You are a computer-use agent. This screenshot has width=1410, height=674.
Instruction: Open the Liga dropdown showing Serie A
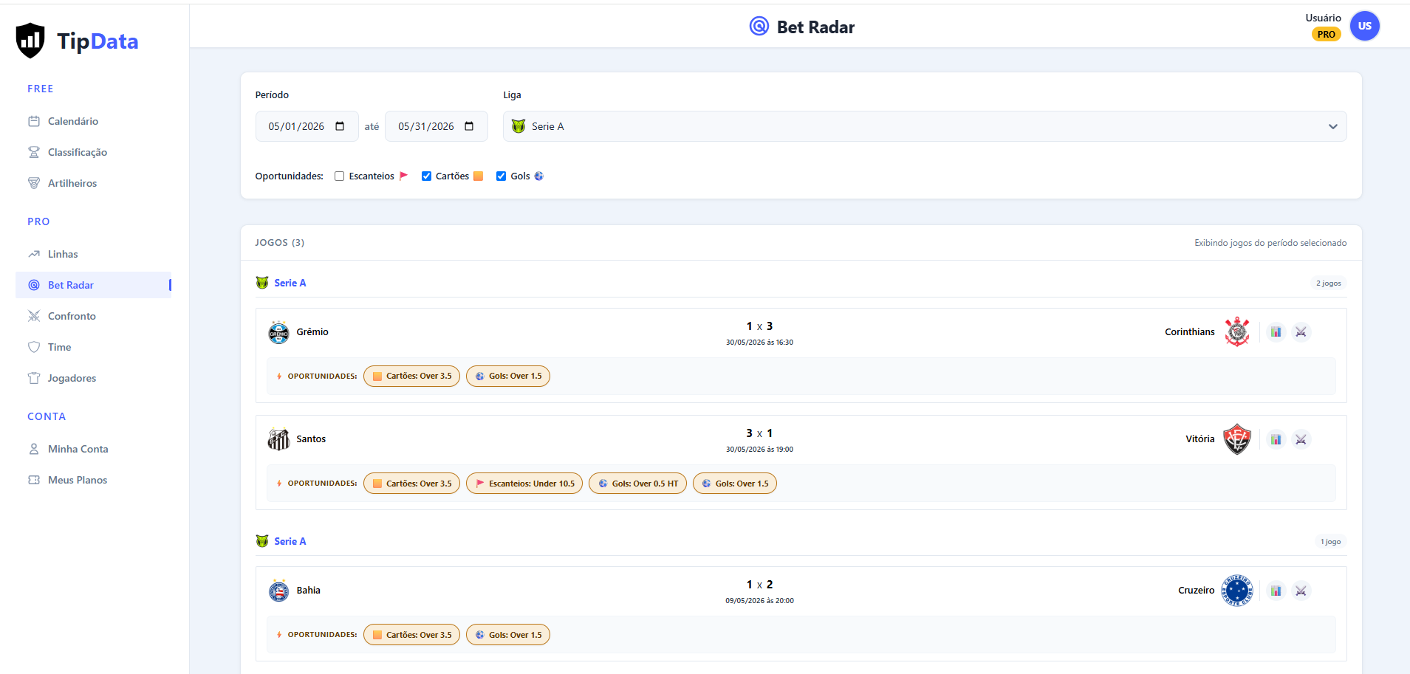click(925, 126)
